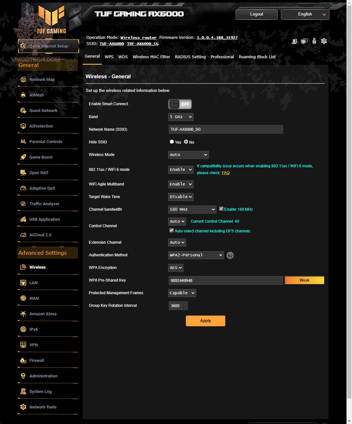
Task: Switch to the WDS tab
Action: click(x=123, y=57)
